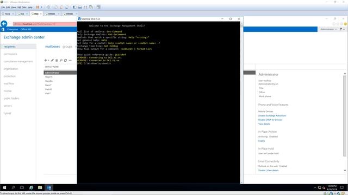
Task: Click VMware send Ctrl+Alt+Del icon
Action: click(48, 7)
